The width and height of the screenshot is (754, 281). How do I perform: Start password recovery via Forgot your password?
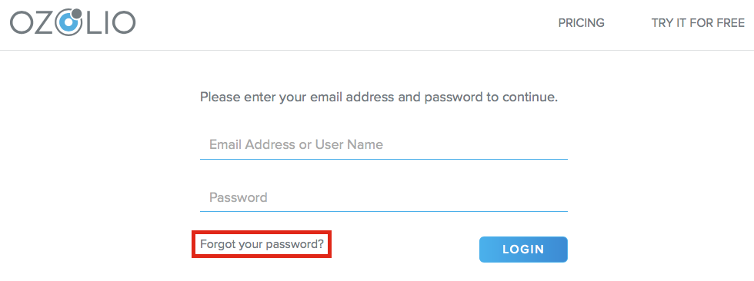(x=262, y=244)
